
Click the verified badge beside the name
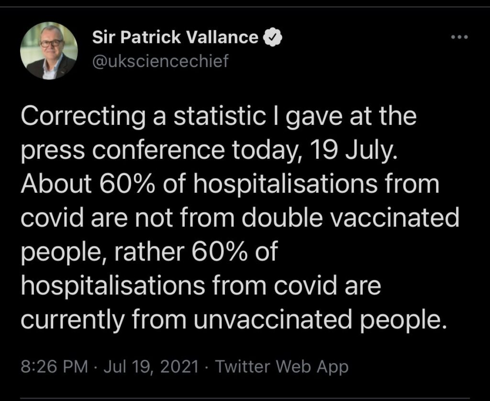click(x=273, y=37)
